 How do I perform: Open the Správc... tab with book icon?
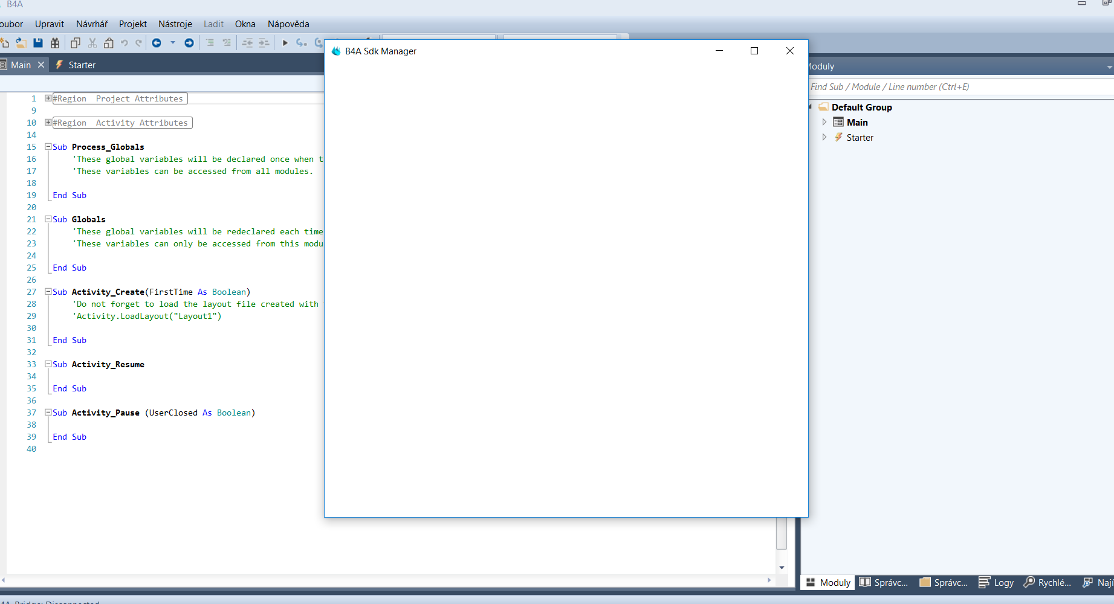(x=884, y=582)
